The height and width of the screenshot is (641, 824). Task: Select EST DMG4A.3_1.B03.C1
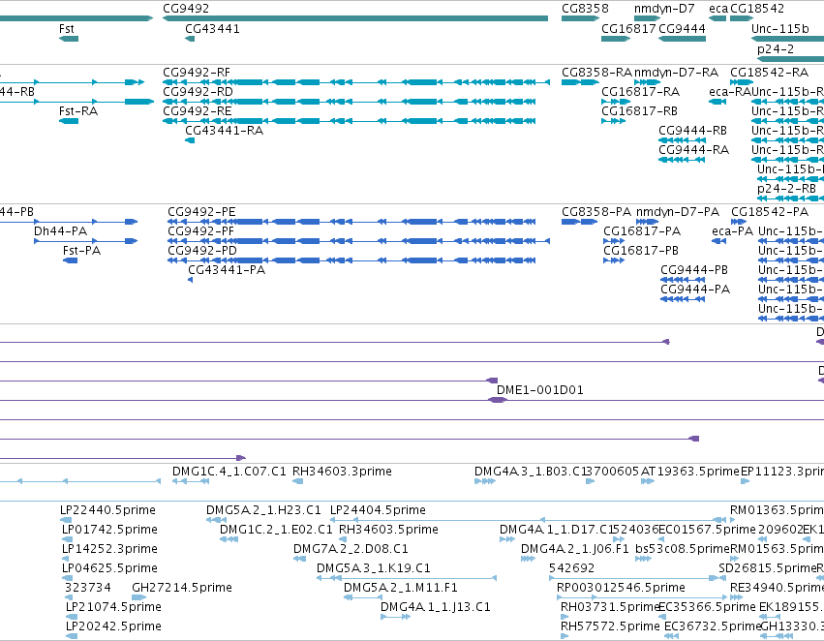(530, 472)
